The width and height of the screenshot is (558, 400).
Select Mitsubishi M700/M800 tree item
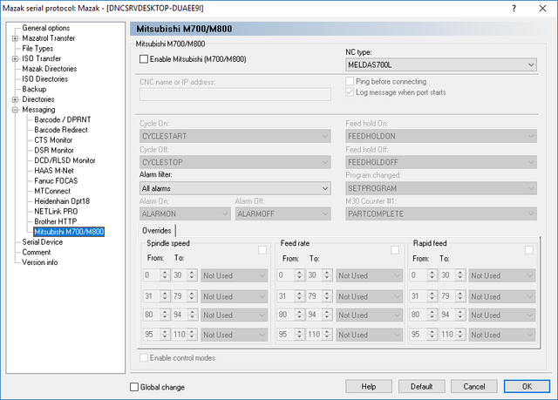(x=69, y=232)
